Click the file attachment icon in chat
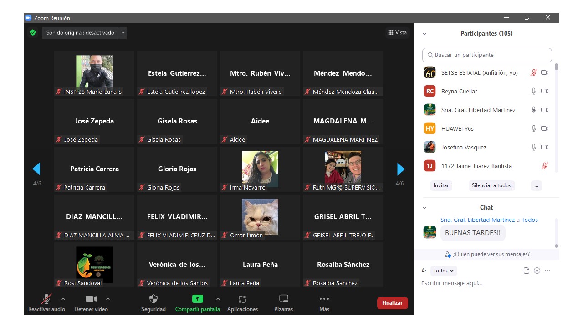Viewport: 583px width, 328px height. click(527, 271)
